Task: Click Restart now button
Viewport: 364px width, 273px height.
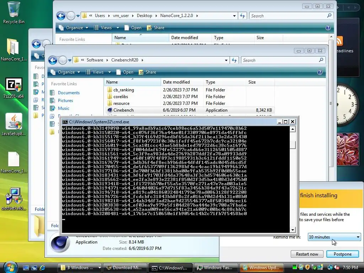Action: point(307,254)
